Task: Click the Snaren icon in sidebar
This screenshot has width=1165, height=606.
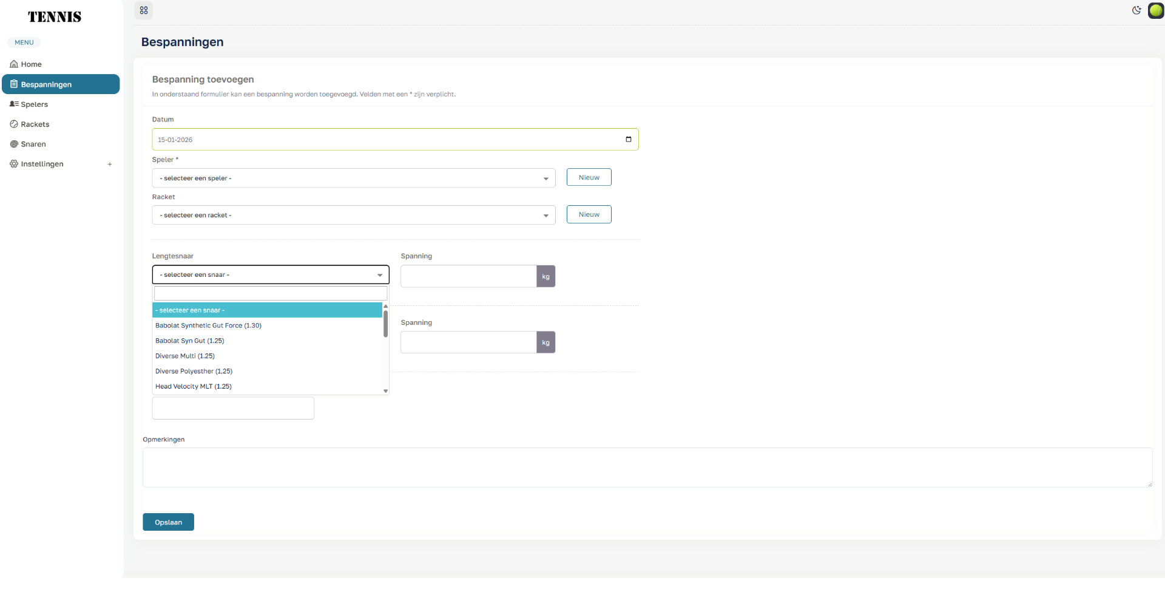Action: [x=14, y=145]
